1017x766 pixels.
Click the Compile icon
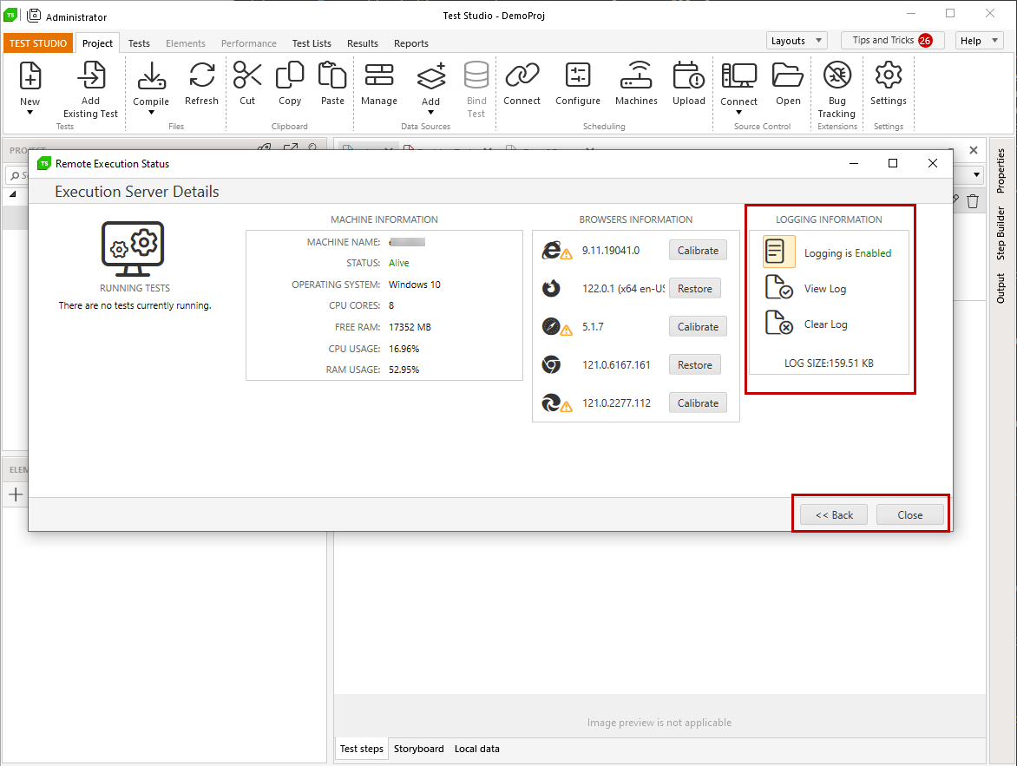(x=151, y=75)
